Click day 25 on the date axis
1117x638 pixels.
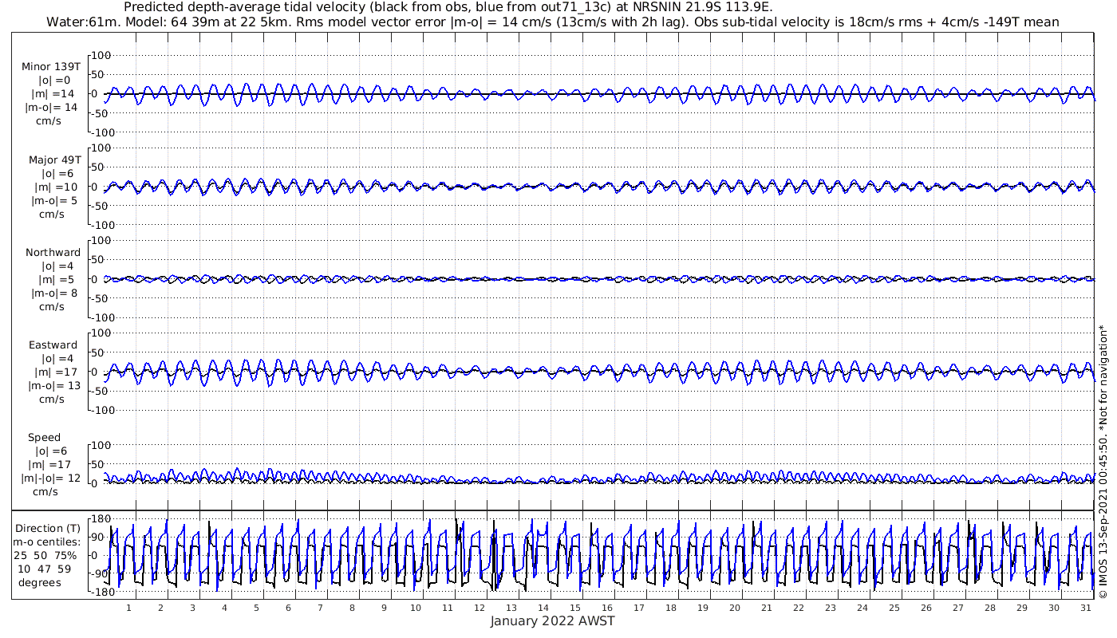(x=894, y=608)
